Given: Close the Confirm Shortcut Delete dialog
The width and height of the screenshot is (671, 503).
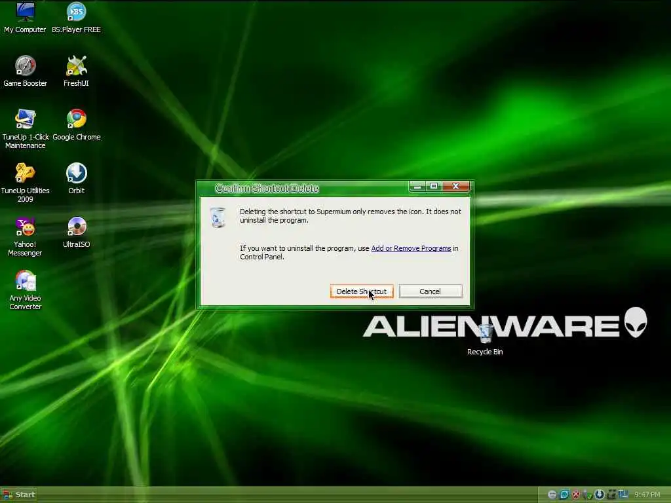Looking at the screenshot, I should 456,187.
